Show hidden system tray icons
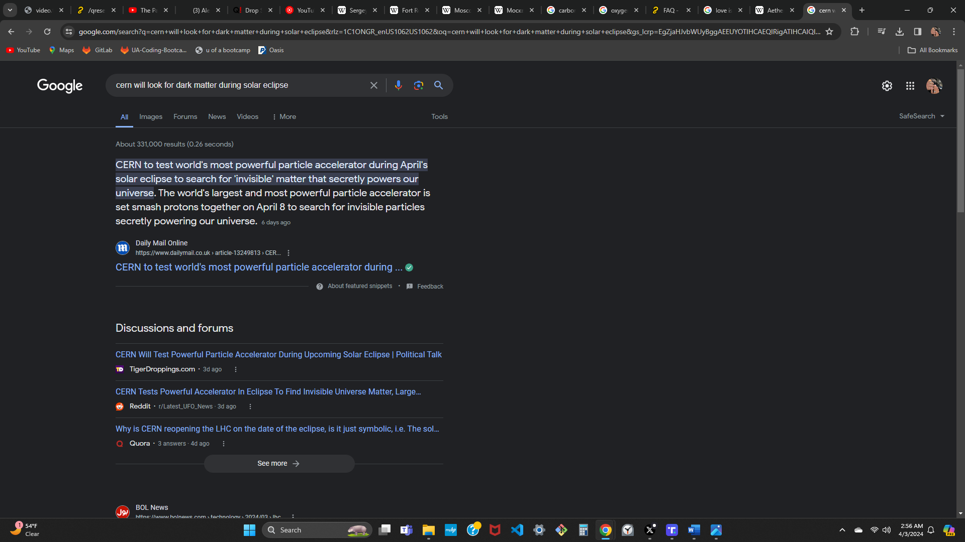Screen dimensions: 965x542 842,530
